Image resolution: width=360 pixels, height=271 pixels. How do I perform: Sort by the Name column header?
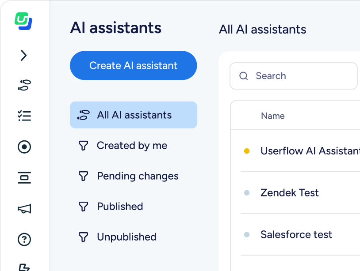tap(273, 116)
